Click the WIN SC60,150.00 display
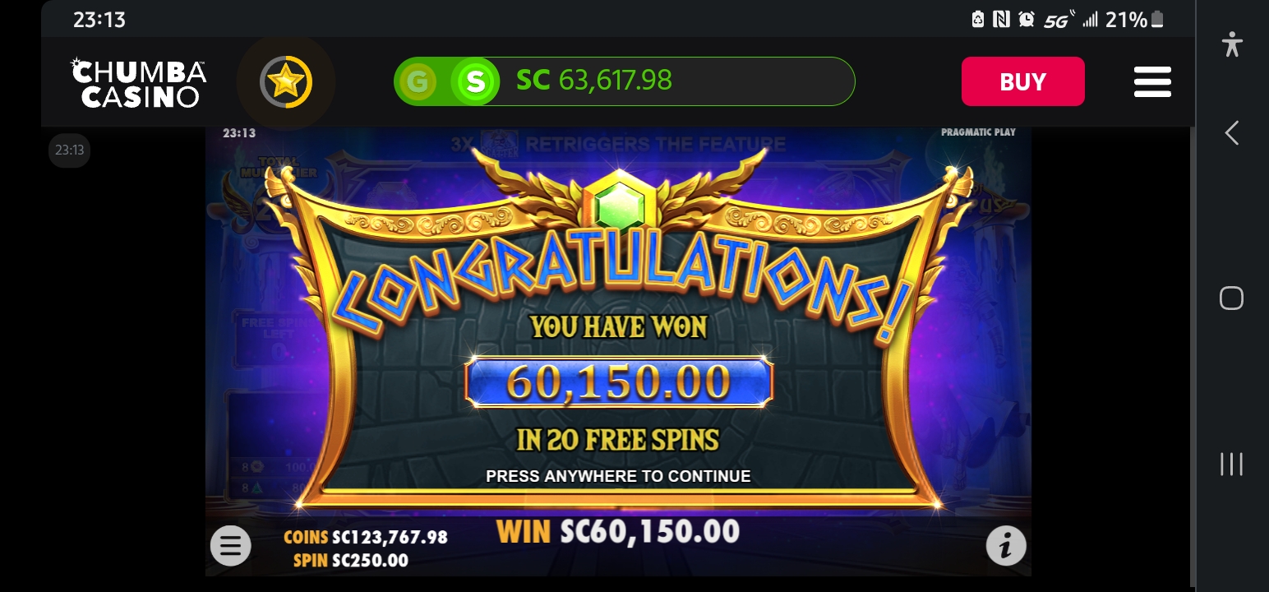1269x592 pixels. click(618, 532)
